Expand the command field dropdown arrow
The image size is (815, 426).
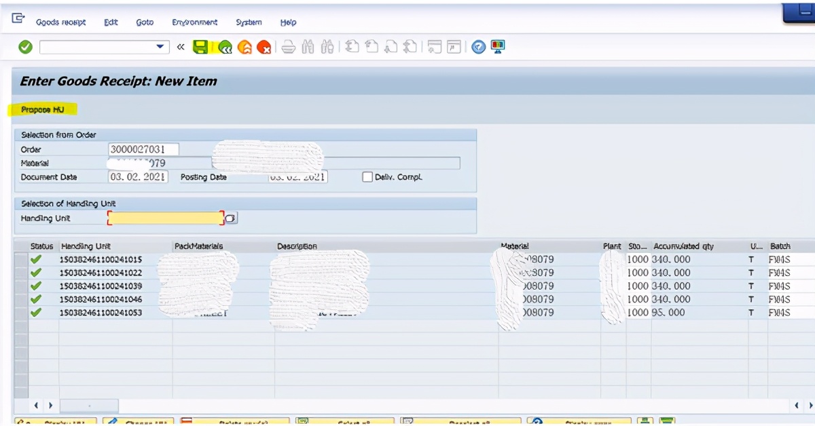pos(160,47)
